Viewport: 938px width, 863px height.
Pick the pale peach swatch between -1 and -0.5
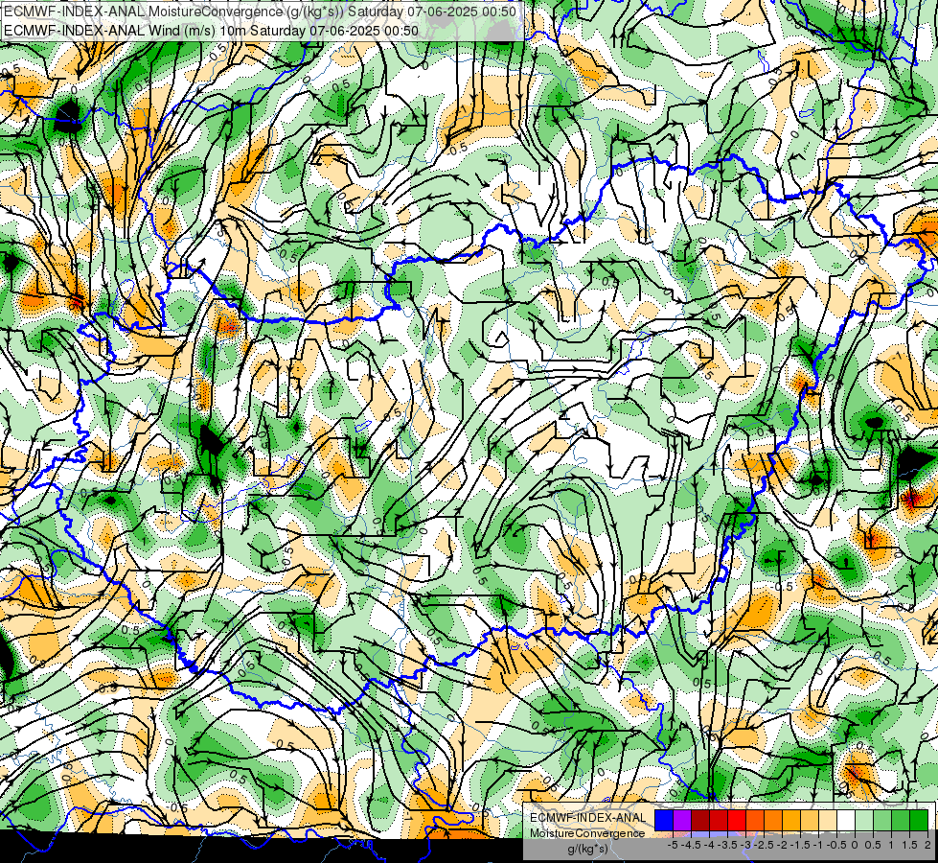click(x=828, y=820)
